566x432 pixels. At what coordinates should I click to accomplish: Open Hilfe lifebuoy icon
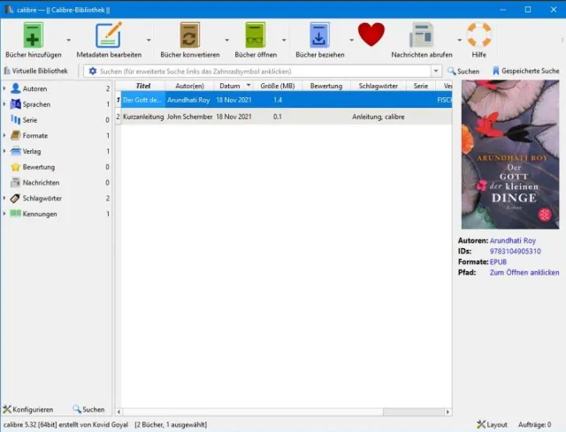tap(478, 35)
